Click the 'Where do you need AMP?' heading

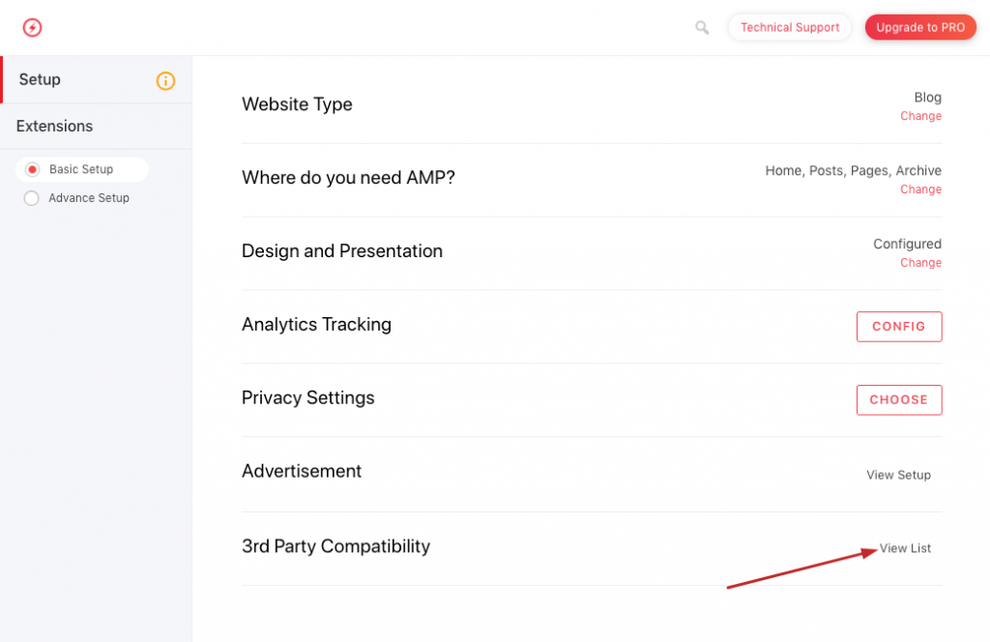(x=348, y=177)
